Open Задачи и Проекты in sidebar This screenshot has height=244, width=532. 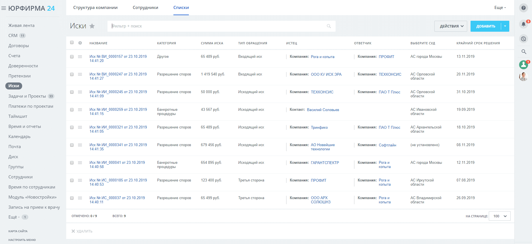click(x=27, y=96)
